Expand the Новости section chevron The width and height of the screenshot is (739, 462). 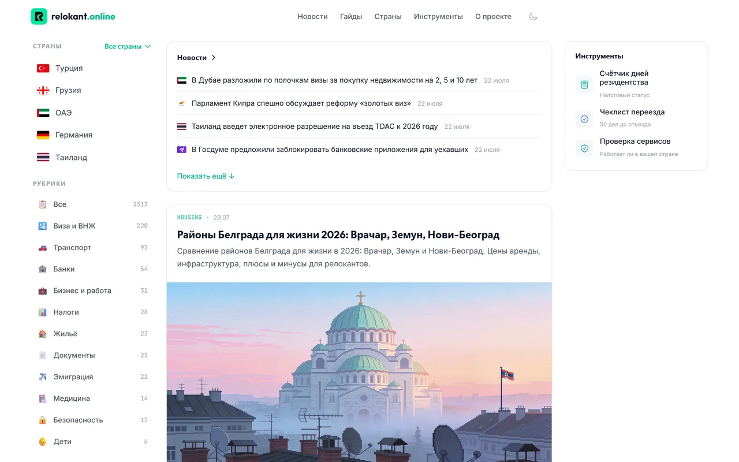214,58
